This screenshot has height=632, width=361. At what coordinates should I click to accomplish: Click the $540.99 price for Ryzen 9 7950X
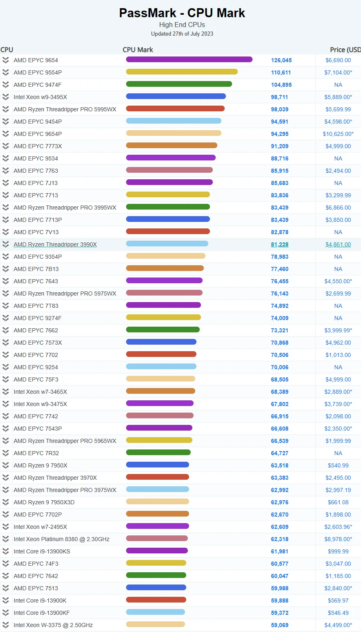point(338,465)
